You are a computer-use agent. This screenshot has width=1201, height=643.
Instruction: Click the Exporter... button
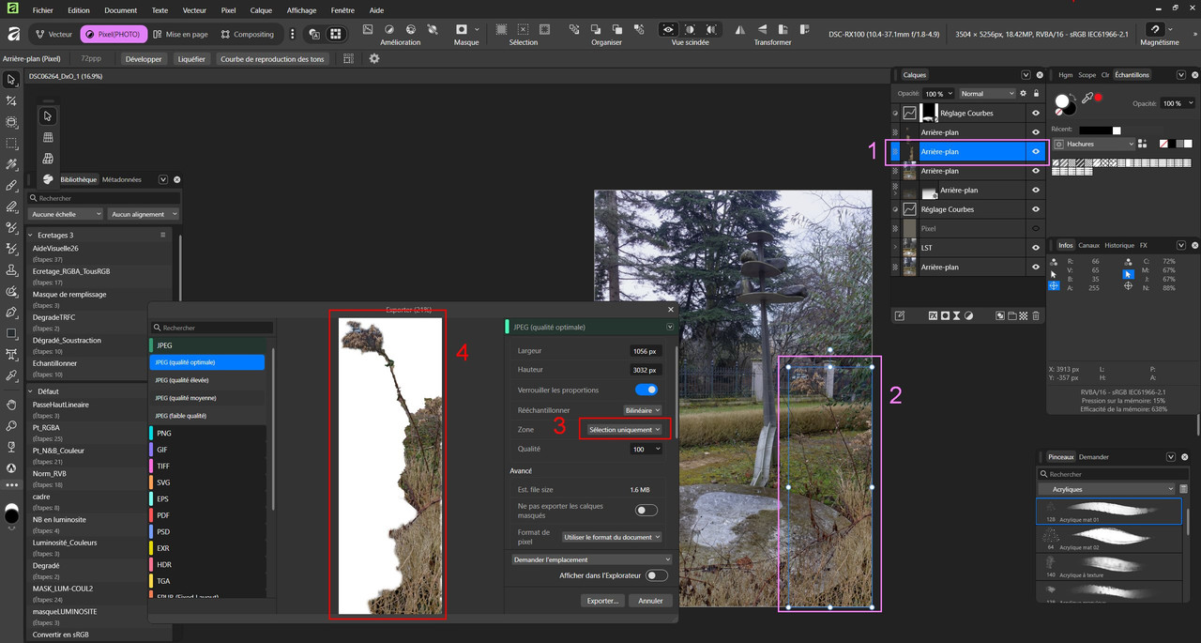tap(602, 601)
